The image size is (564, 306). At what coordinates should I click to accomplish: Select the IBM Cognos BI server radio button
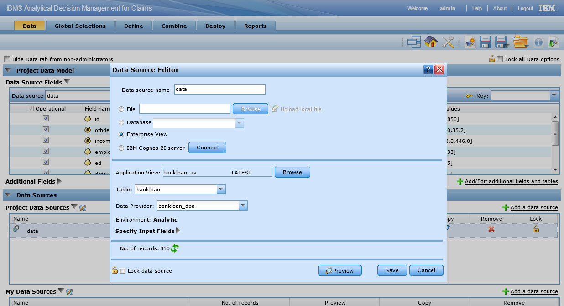click(x=121, y=148)
